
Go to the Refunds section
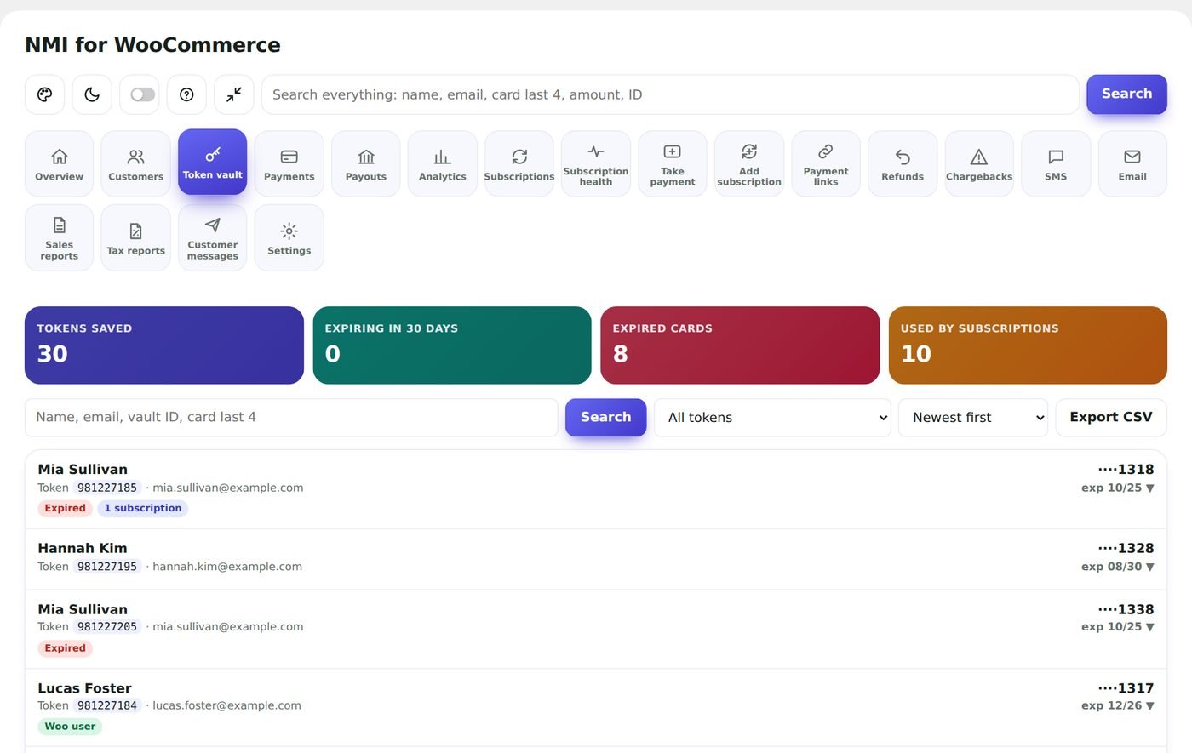[x=903, y=164]
